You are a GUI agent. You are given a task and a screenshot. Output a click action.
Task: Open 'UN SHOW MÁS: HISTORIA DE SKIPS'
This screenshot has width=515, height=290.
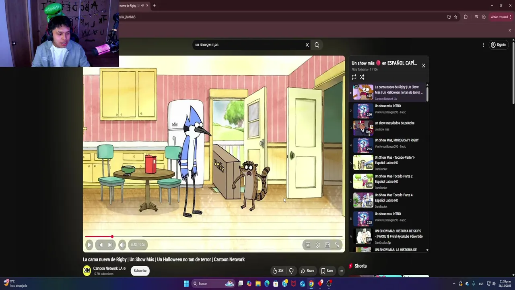[388, 236]
